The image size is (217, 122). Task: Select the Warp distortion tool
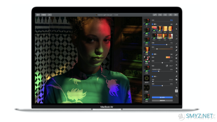pyautogui.click(x=176, y=72)
